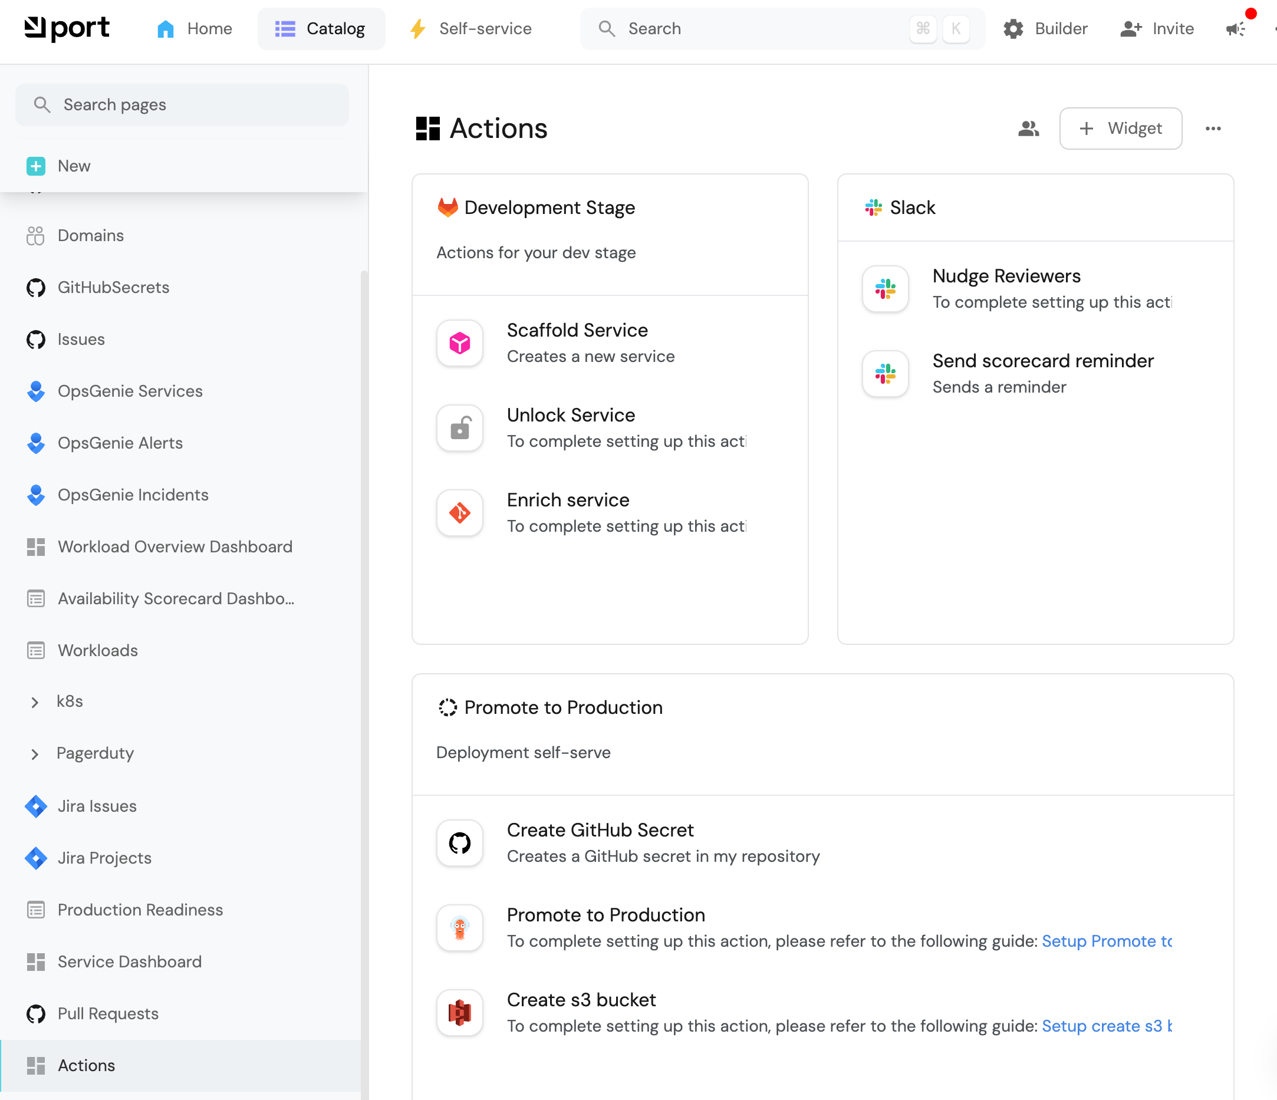1277x1100 pixels.
Task: Click the Create GitHub Secret icon
Action: pyautogui.click(x=460, y=843)
